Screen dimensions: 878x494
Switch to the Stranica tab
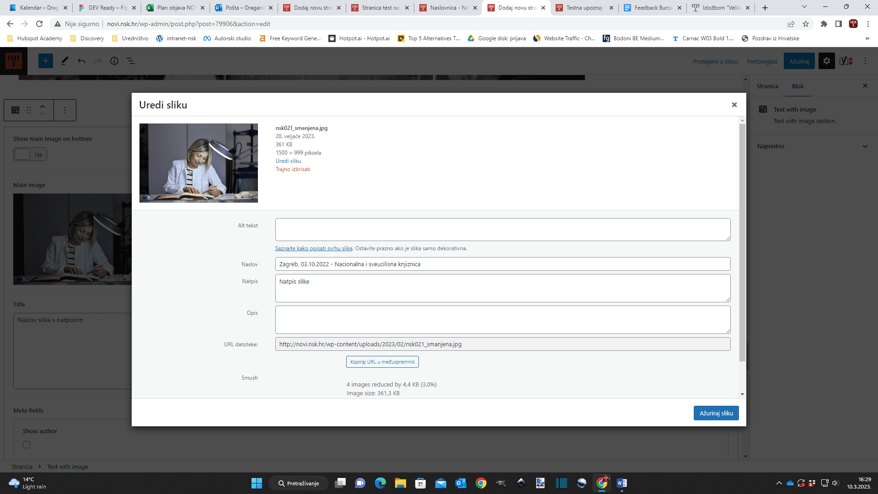(x=767, y=86)
